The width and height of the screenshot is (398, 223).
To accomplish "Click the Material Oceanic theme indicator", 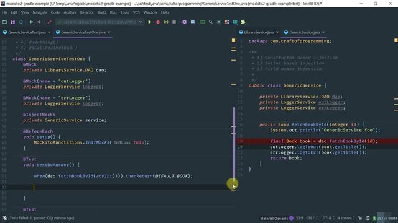I will tap(274, 218).
